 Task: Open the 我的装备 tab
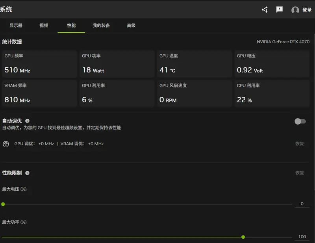[101, 26]
